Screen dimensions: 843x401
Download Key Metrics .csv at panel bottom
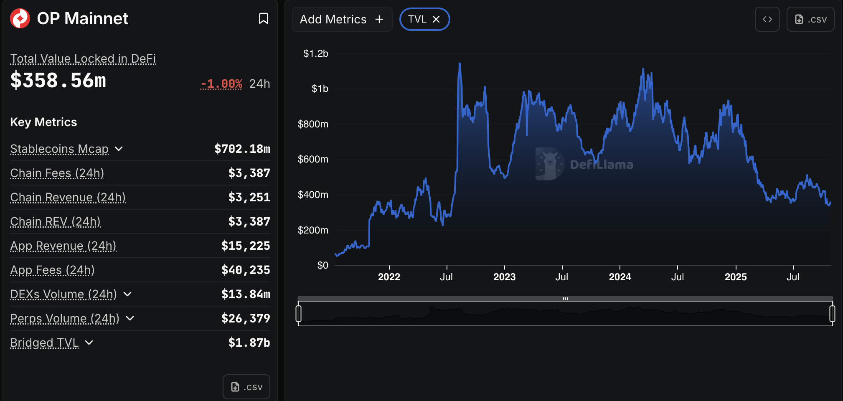pyautogui.click(x=246, y=387)
